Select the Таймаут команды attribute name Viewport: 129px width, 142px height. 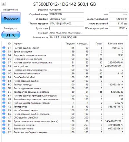point(23,85)
